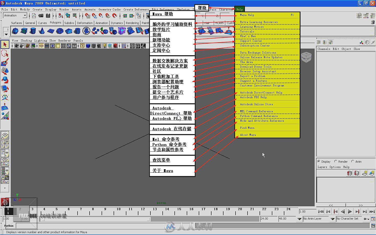The height and width of the screenshot is (235, 376).
Task: Click move layer up icon in layer editor
Action: 350,173
